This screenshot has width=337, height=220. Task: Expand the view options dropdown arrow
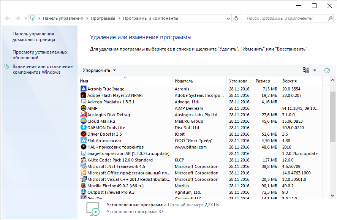pyautogui.click(x=315, y=70)
